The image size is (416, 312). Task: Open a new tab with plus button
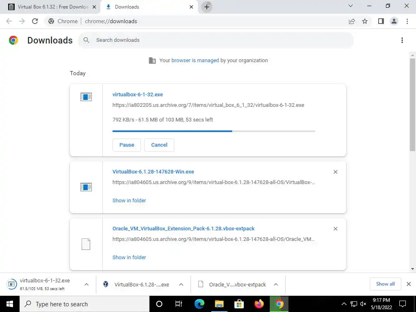pos(207,7)
